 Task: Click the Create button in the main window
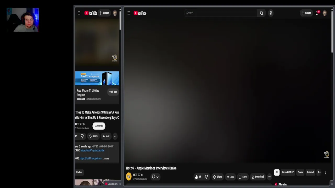(x=306, y=13)
